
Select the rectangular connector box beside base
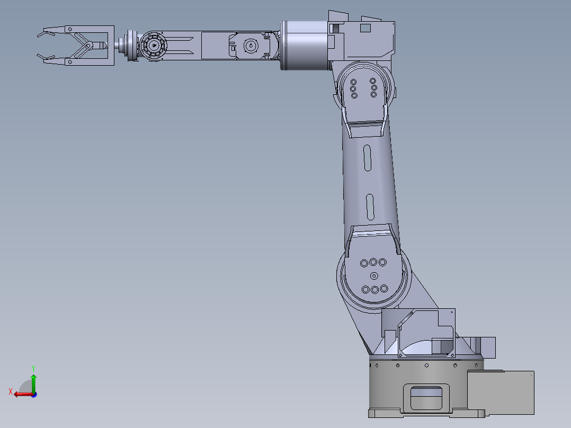click(x=501, y=393)
